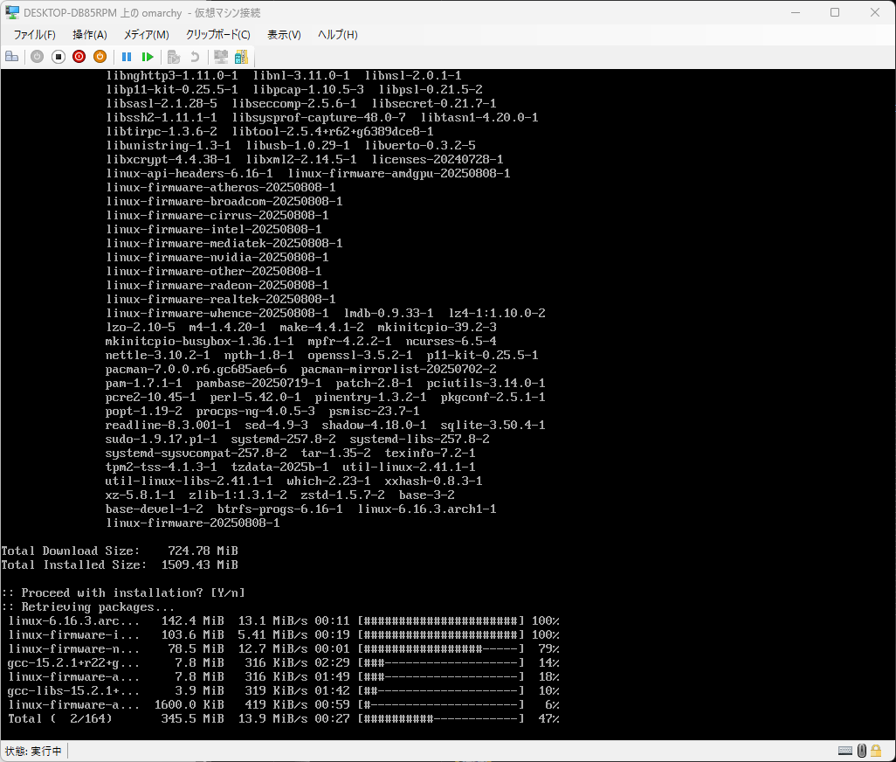Click the gcc-15.2.1+r22+g... download line
Viewport: 896px width, 762px height.
tap(284, 662)
